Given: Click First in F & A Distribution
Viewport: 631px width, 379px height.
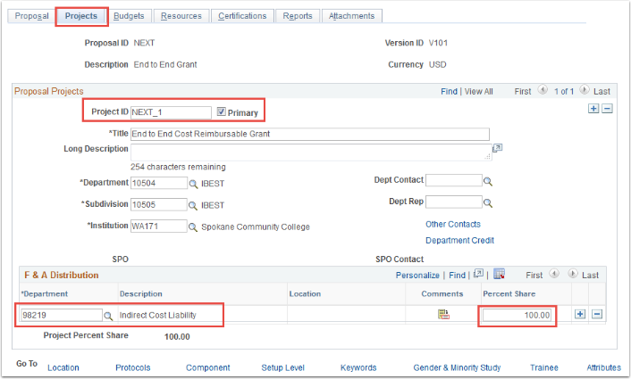Looking at the screenshot, I should 534,276.
